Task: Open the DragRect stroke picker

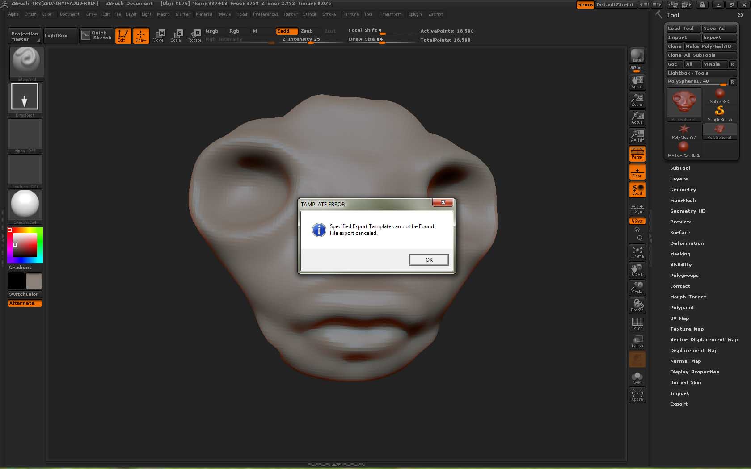Action: pyautogui.click(x=25, y=100)
